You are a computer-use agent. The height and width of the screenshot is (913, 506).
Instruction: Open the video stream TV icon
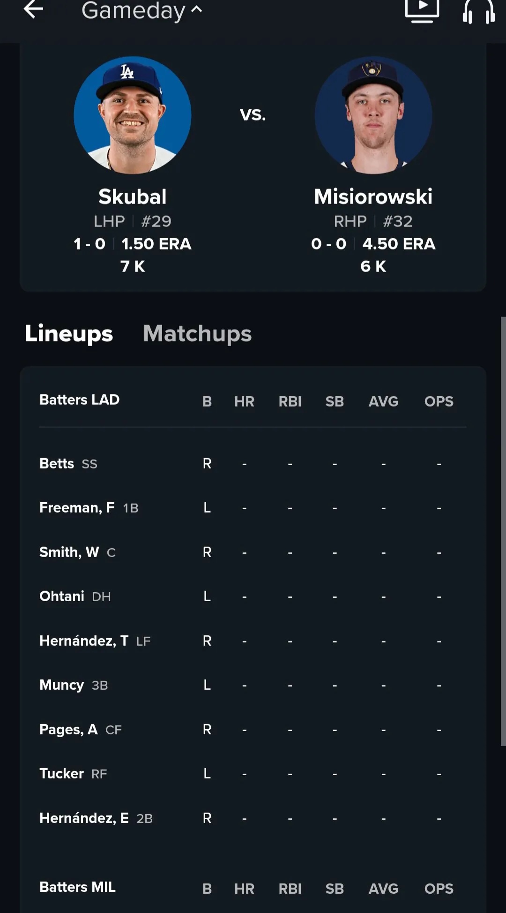422,10
